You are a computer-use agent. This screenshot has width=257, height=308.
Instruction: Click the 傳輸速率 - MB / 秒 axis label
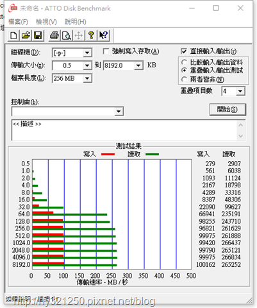[x=103, y=282]
